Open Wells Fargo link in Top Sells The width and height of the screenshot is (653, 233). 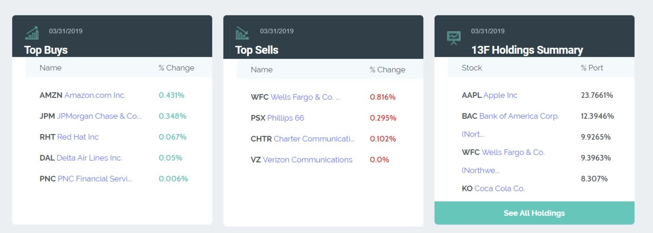[x=305, y=97]
